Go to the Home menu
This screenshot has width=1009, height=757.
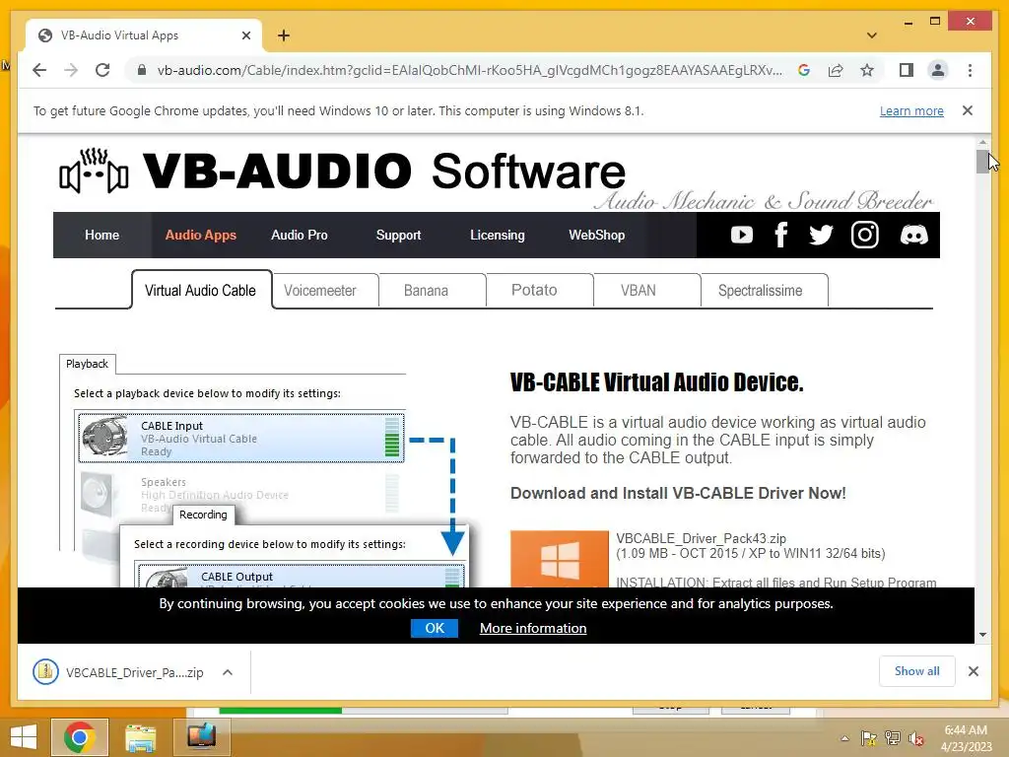click(101, 235)
